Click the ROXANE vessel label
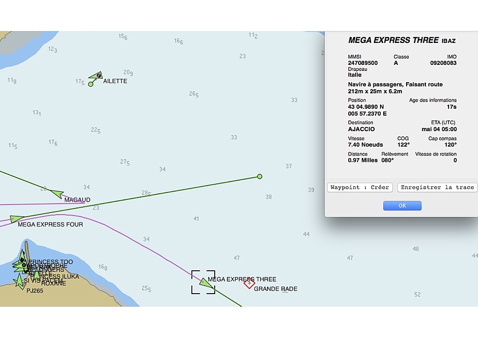Image resolution: width=478 pixels, height=338 pixels. (53, 283)
